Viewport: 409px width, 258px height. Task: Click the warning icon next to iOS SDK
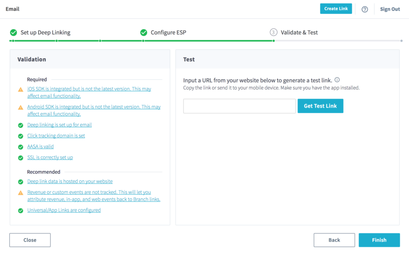pos(21,90)
